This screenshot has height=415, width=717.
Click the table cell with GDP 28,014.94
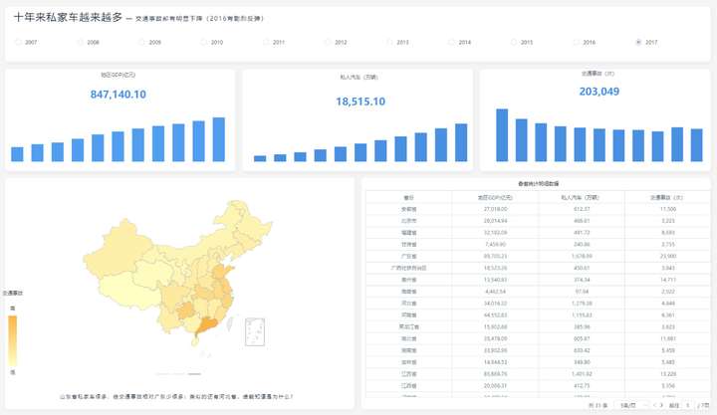point(495,221)
